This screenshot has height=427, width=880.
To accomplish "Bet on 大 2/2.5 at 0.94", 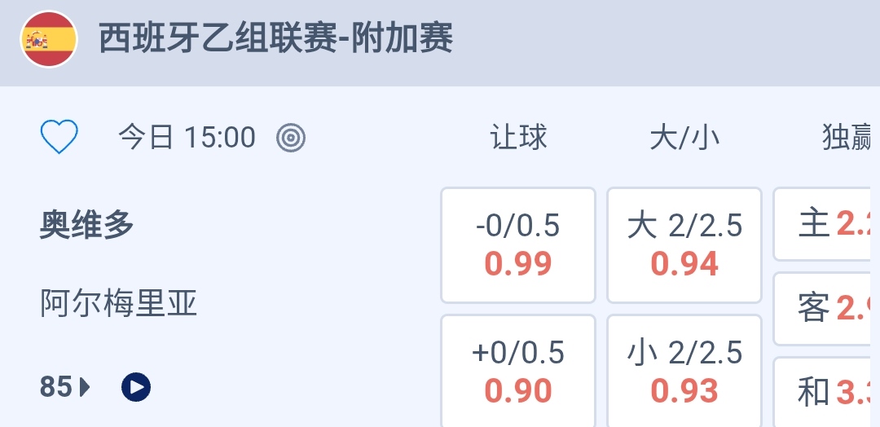I will [684, 244].
